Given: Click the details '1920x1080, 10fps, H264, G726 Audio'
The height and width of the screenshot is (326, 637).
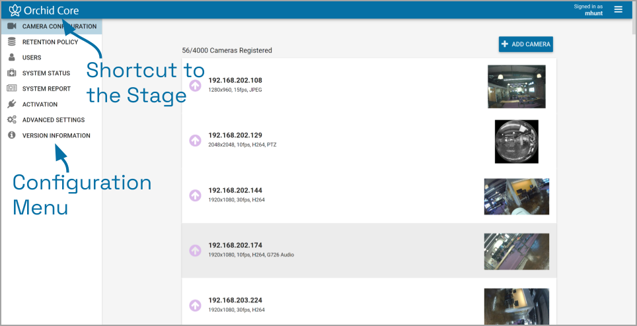Looking at the screenshot, I should pyautogui.click(x=251, y=255).
